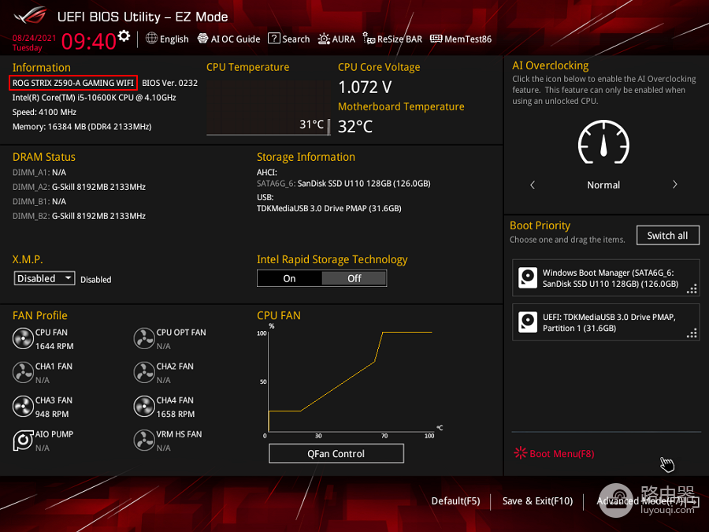This screenshot has width=709, height=532.
Task: Click the globe language icon
Action: 151,39
